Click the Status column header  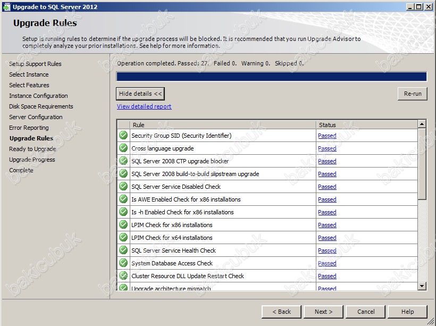[x=367, y=125]
